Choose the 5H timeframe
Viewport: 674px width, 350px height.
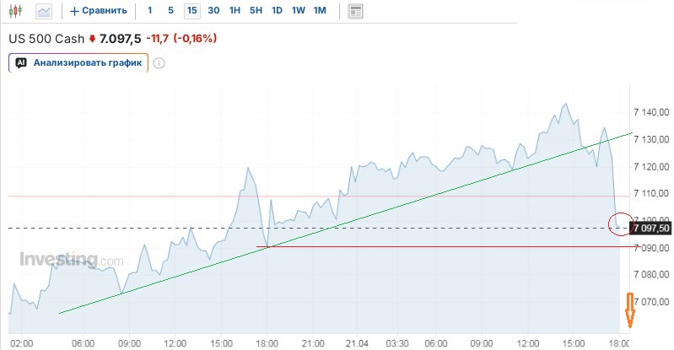(256, 11)
